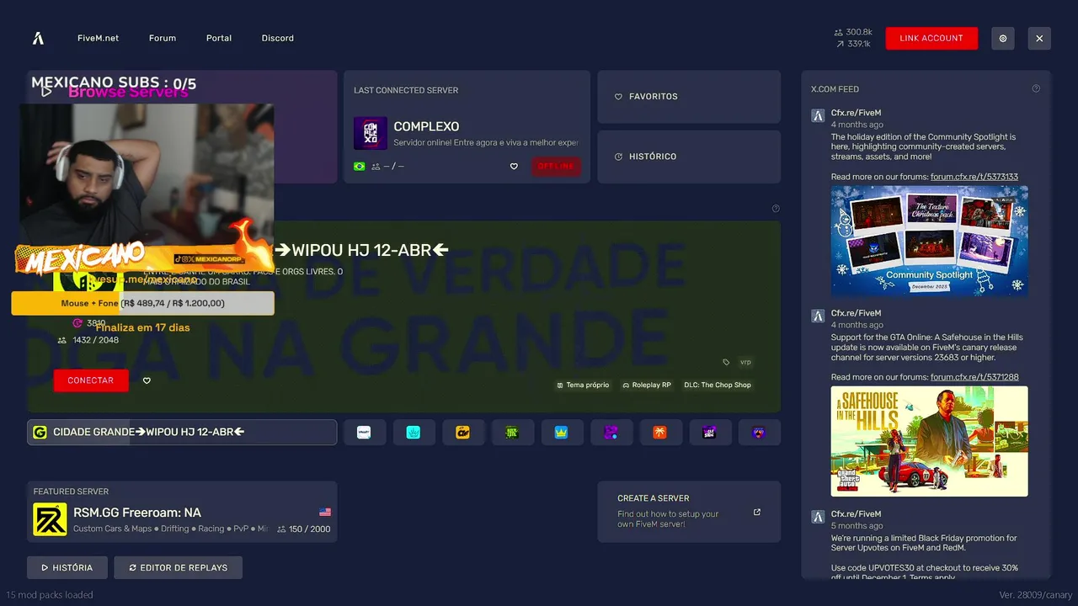Open the Community Spotlight feed image

pos(930,241)
